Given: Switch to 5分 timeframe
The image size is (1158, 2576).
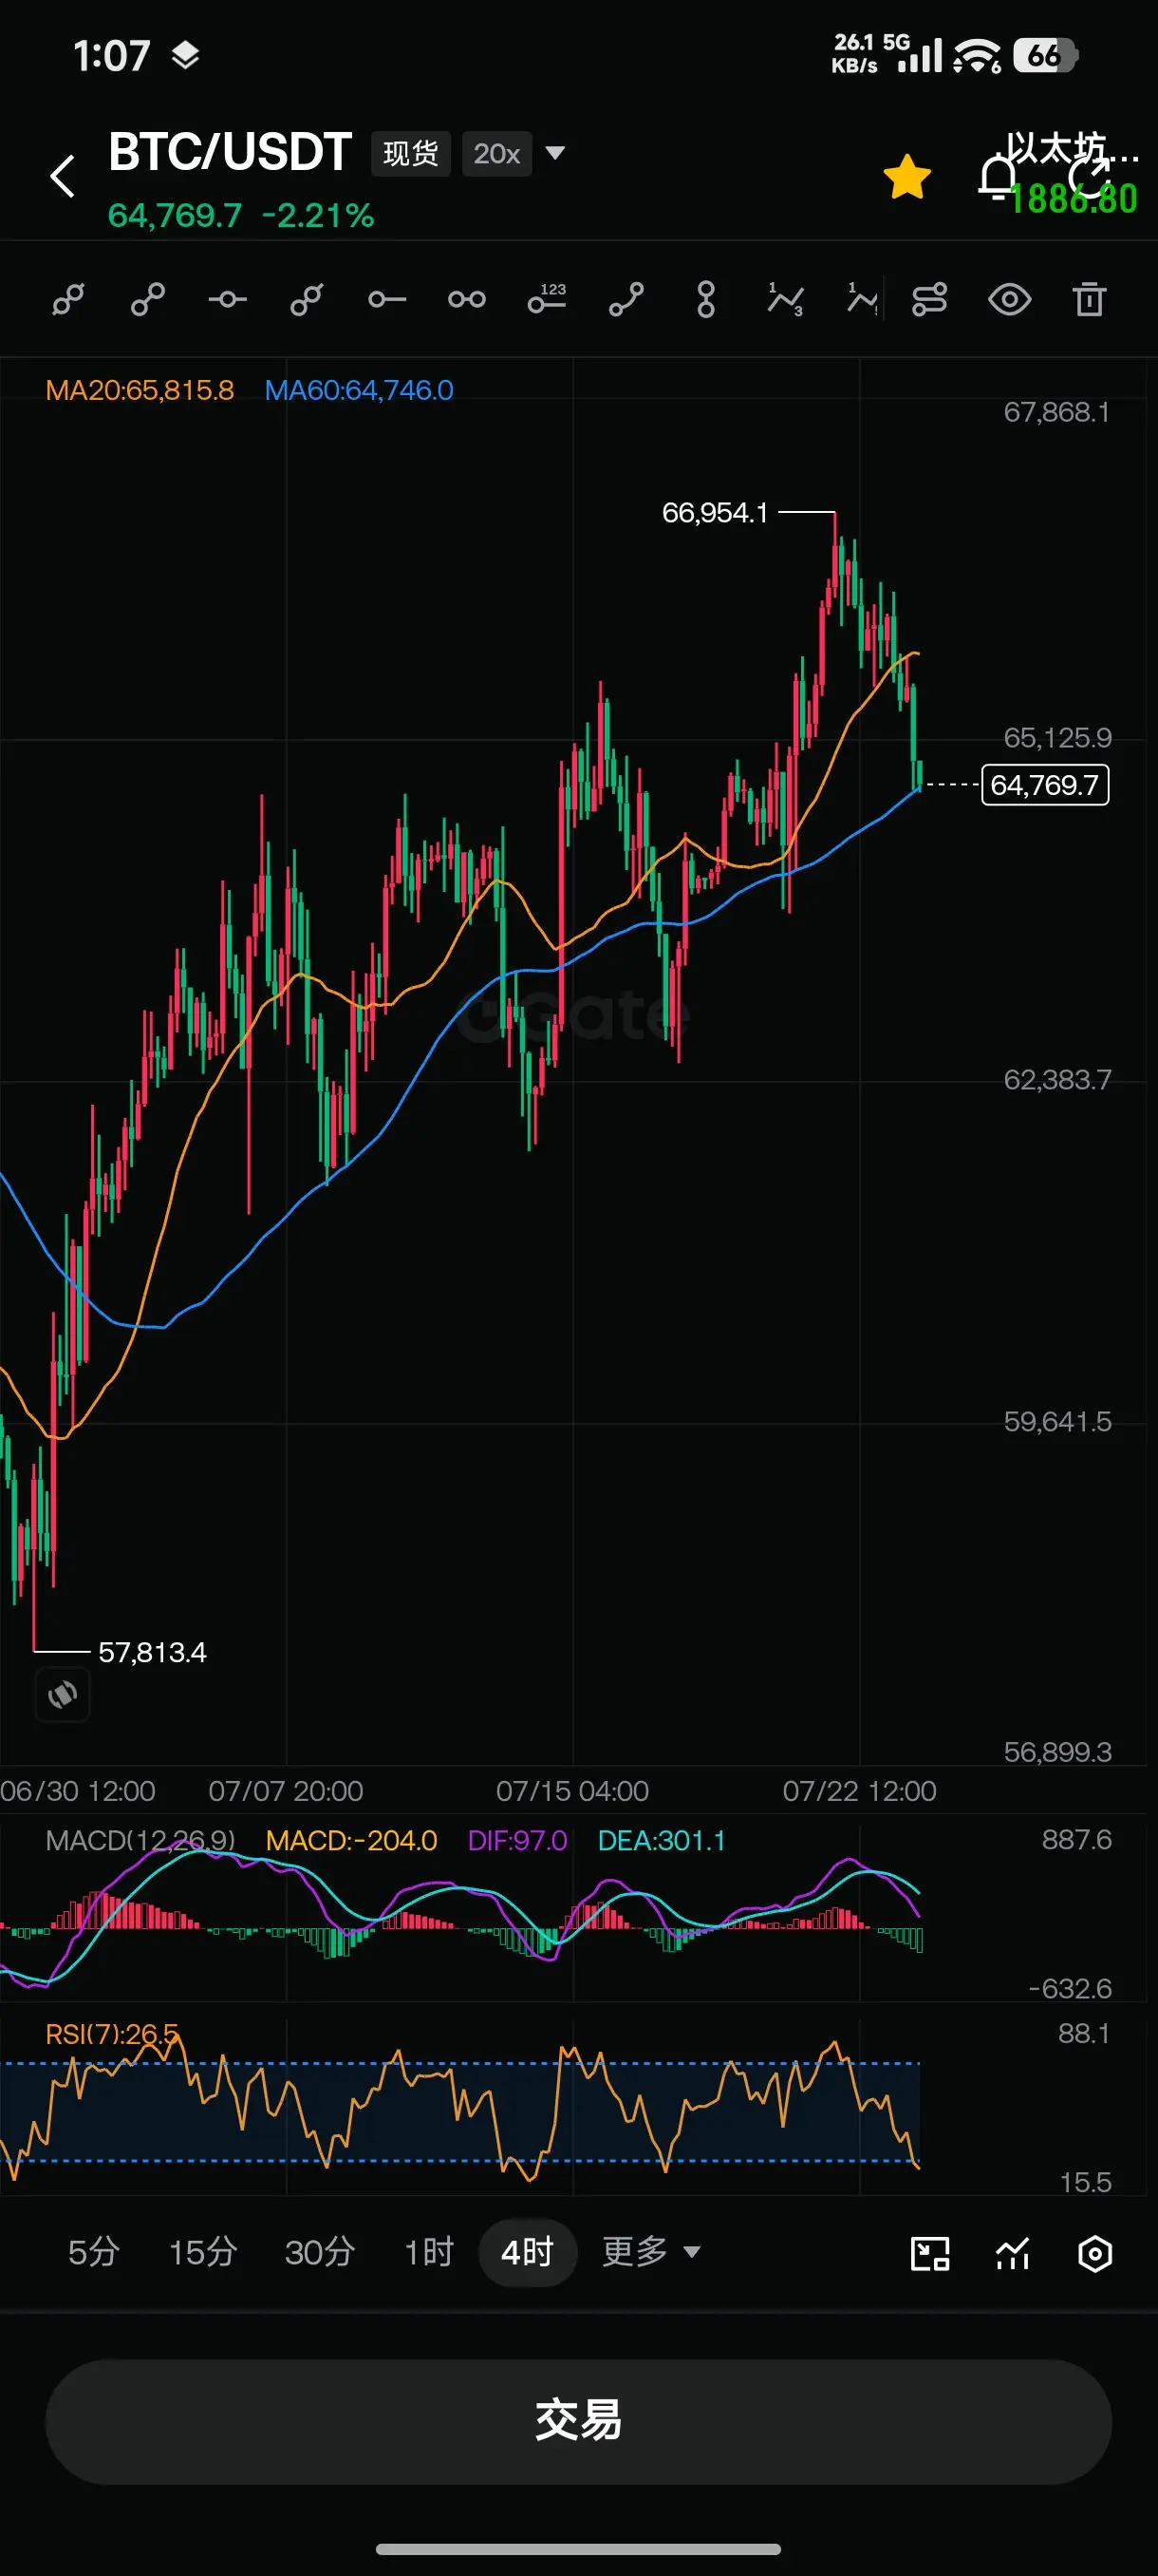Looking at the screenshot, I should (93, 2252).
